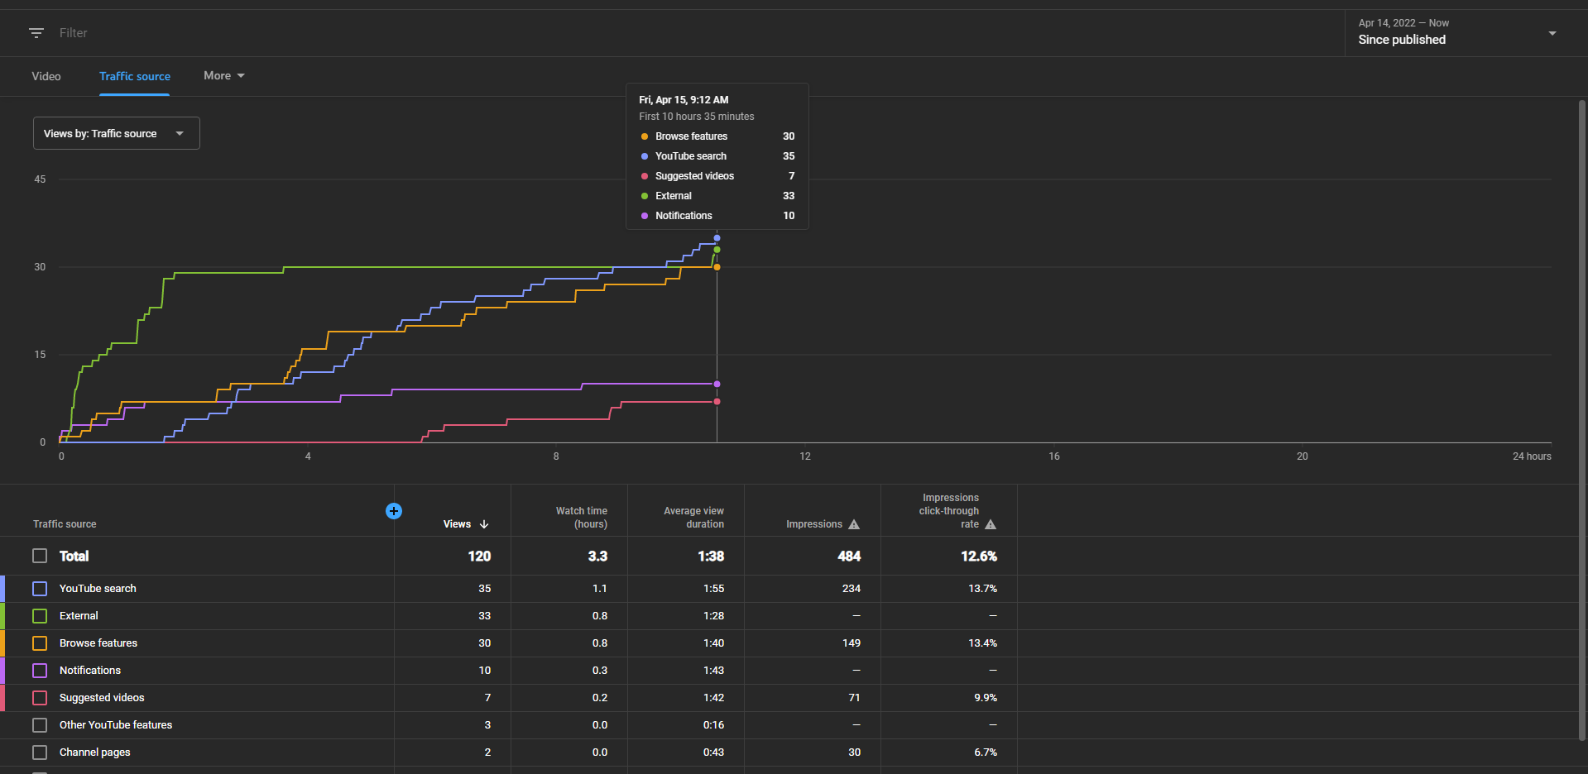Click the Notifications purple chart endpoint
Image resolution: width=1588 pixels, height=774 pixels.
[717, 384]
